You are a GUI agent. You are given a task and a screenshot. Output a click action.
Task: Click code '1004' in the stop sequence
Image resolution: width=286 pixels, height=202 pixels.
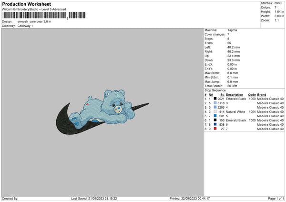coord(252,112)
